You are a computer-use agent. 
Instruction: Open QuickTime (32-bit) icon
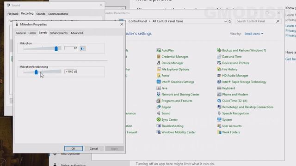(219, 101)
